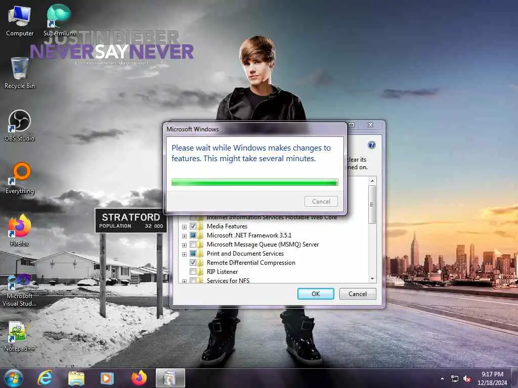
Task: Click the features list scroll-up arrow
Action: pos(372,181)
